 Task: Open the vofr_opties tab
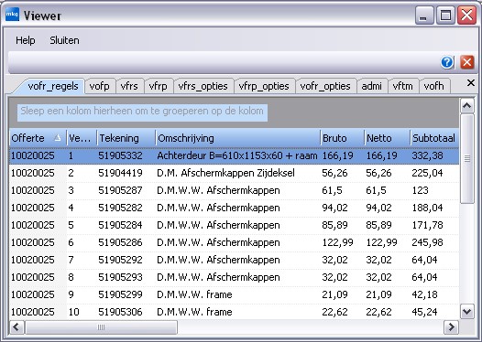click(325, 86)
